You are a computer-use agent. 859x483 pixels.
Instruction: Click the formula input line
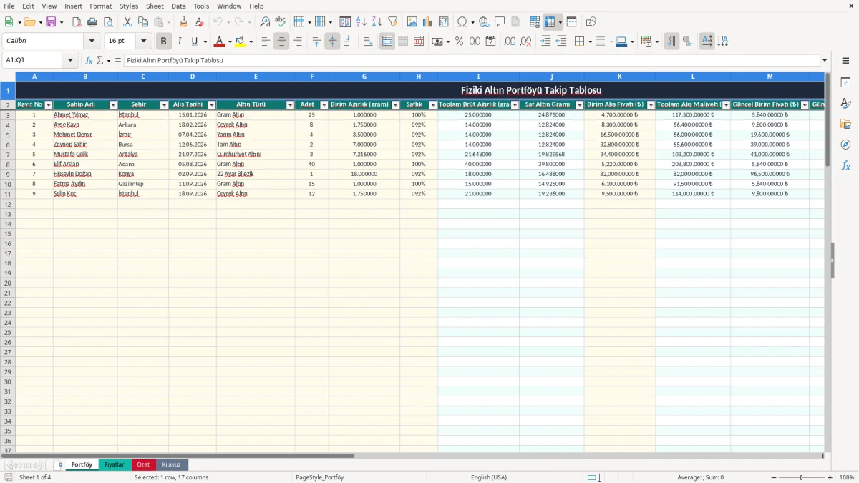[x=472, y=60]
